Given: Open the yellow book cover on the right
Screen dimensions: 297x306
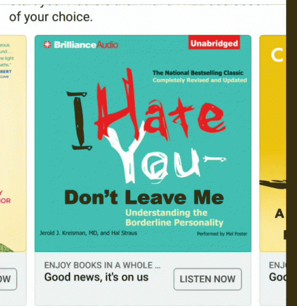Looking at the screenshot, I should (272, 143).
